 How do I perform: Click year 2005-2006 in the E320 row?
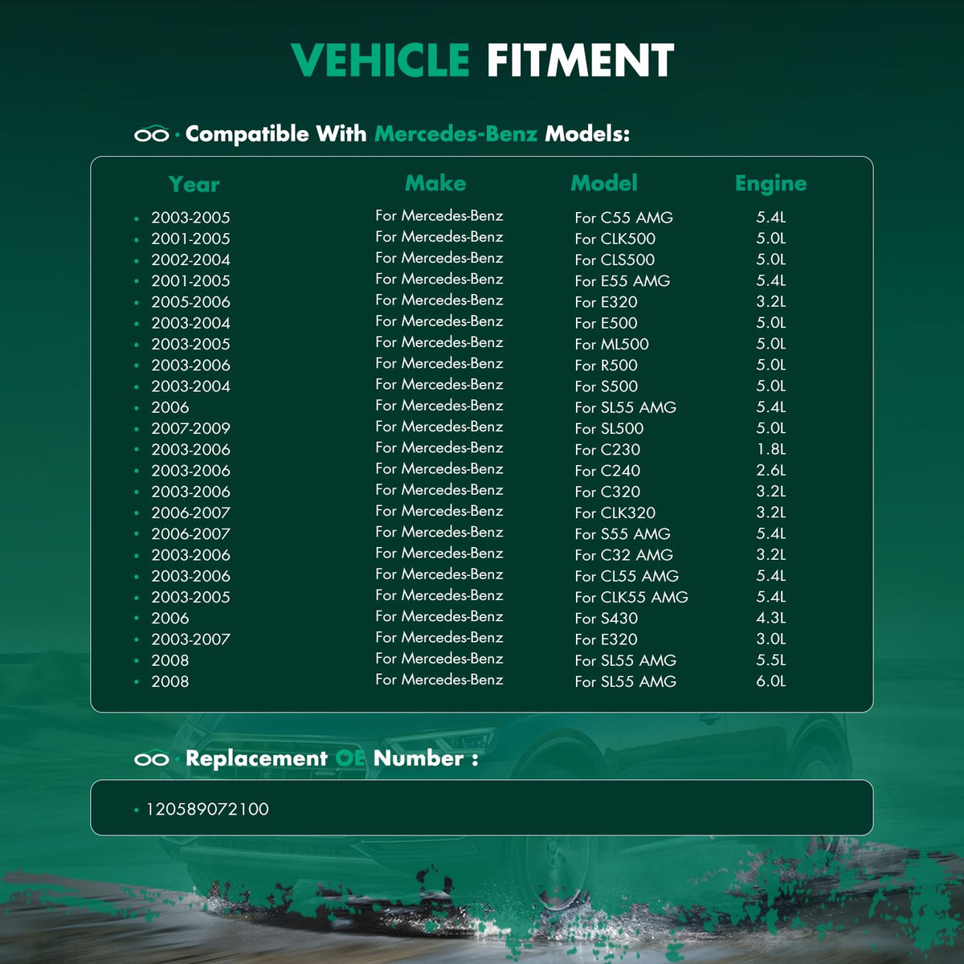coord(190,302)
